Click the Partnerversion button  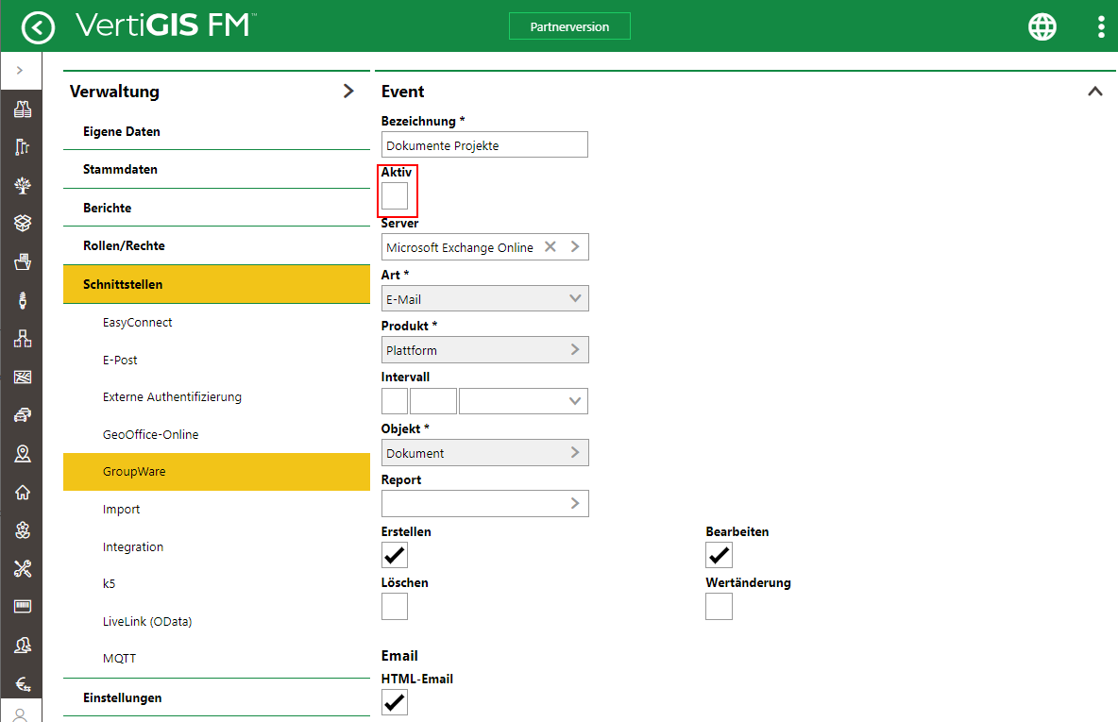tap(569, 26)
